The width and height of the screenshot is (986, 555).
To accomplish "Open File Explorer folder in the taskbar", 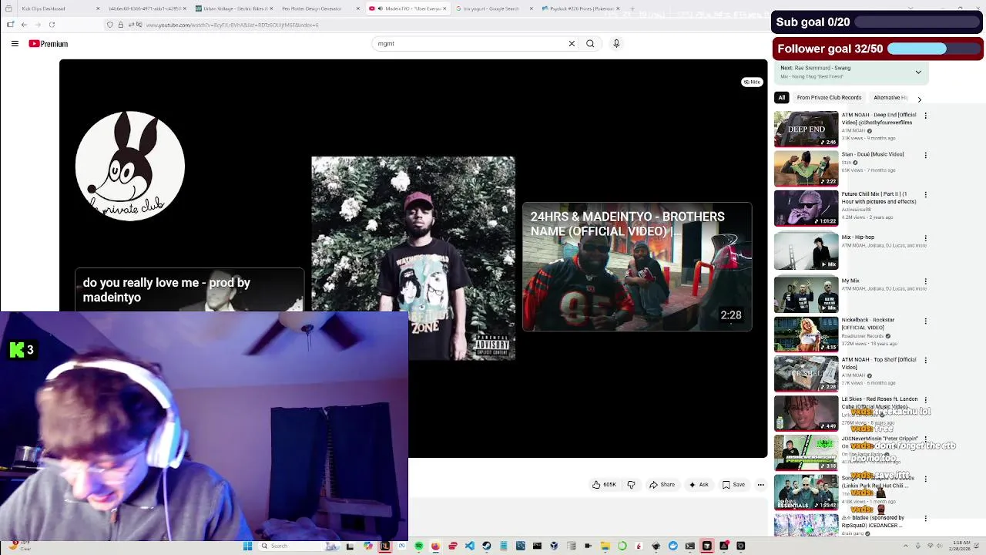I will coord(605,546).
